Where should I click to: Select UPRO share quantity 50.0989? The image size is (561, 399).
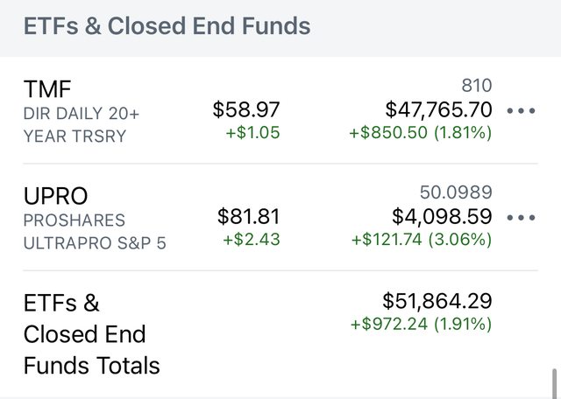[456, 192]
